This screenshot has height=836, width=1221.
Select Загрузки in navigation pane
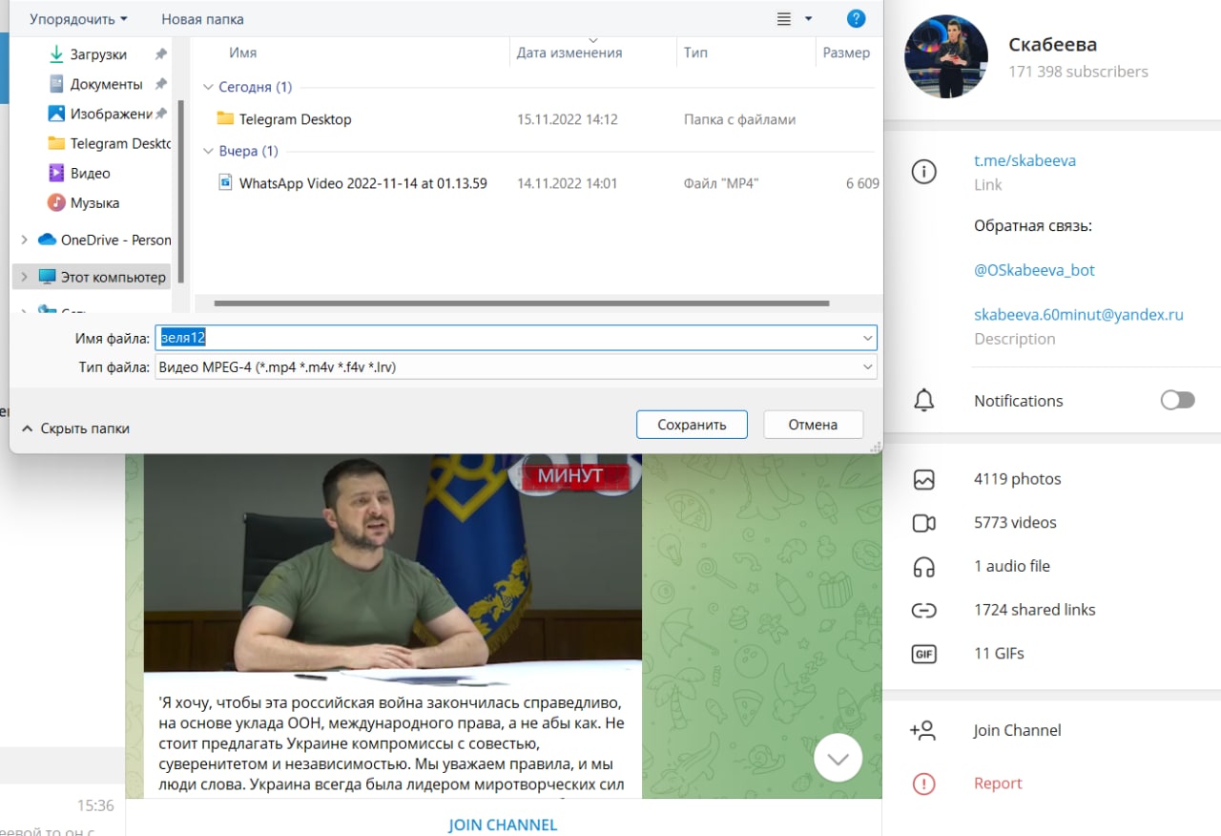[x=98, y=54]
